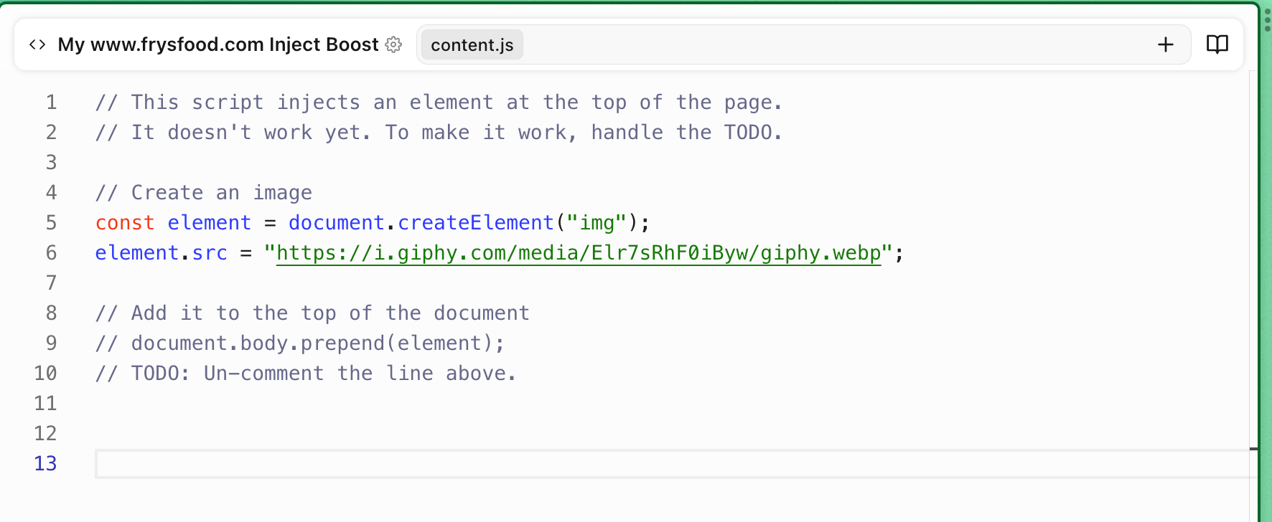
Task: Click line number 9 in gutter
Action: coord(52,343)
